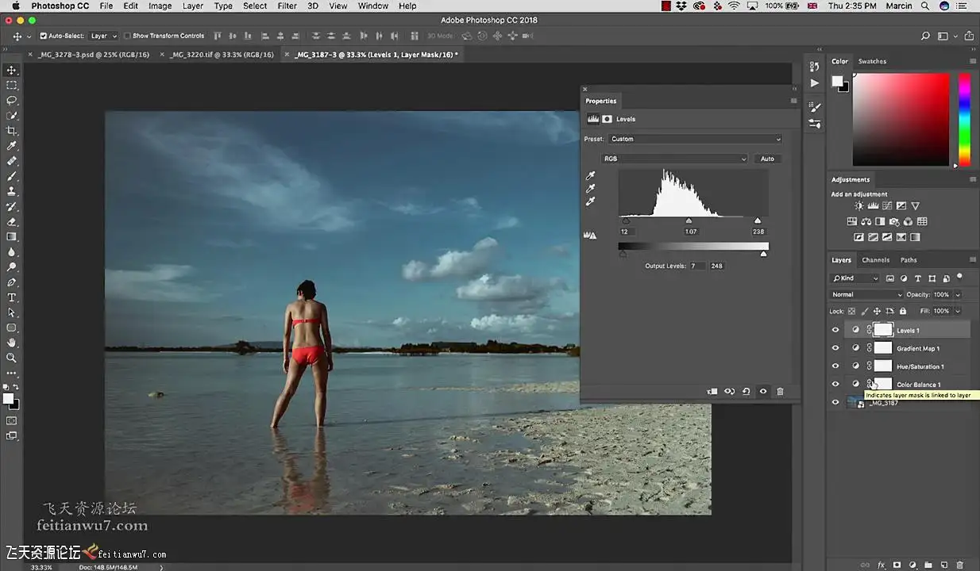Open the Normal blend mode dropdown
This screenshot has width=980, height=571.
point(866,294)
